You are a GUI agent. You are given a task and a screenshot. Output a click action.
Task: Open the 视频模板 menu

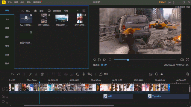pos(37,2)
